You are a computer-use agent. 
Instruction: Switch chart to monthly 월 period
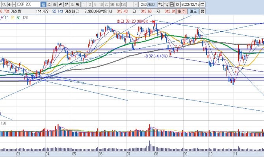[x=54, y=5]
